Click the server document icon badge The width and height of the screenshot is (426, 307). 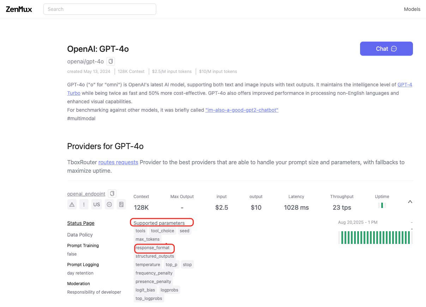pyautogui.click(x=121, y=204)
